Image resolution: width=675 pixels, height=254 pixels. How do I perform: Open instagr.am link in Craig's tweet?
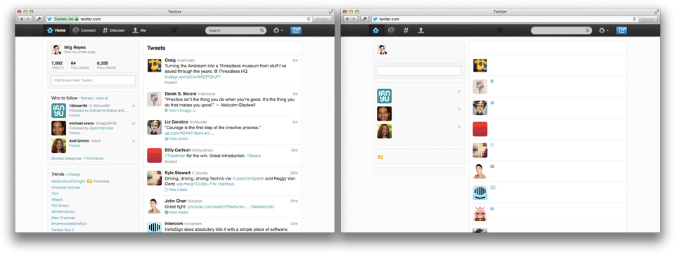click(x=193, y=77)
